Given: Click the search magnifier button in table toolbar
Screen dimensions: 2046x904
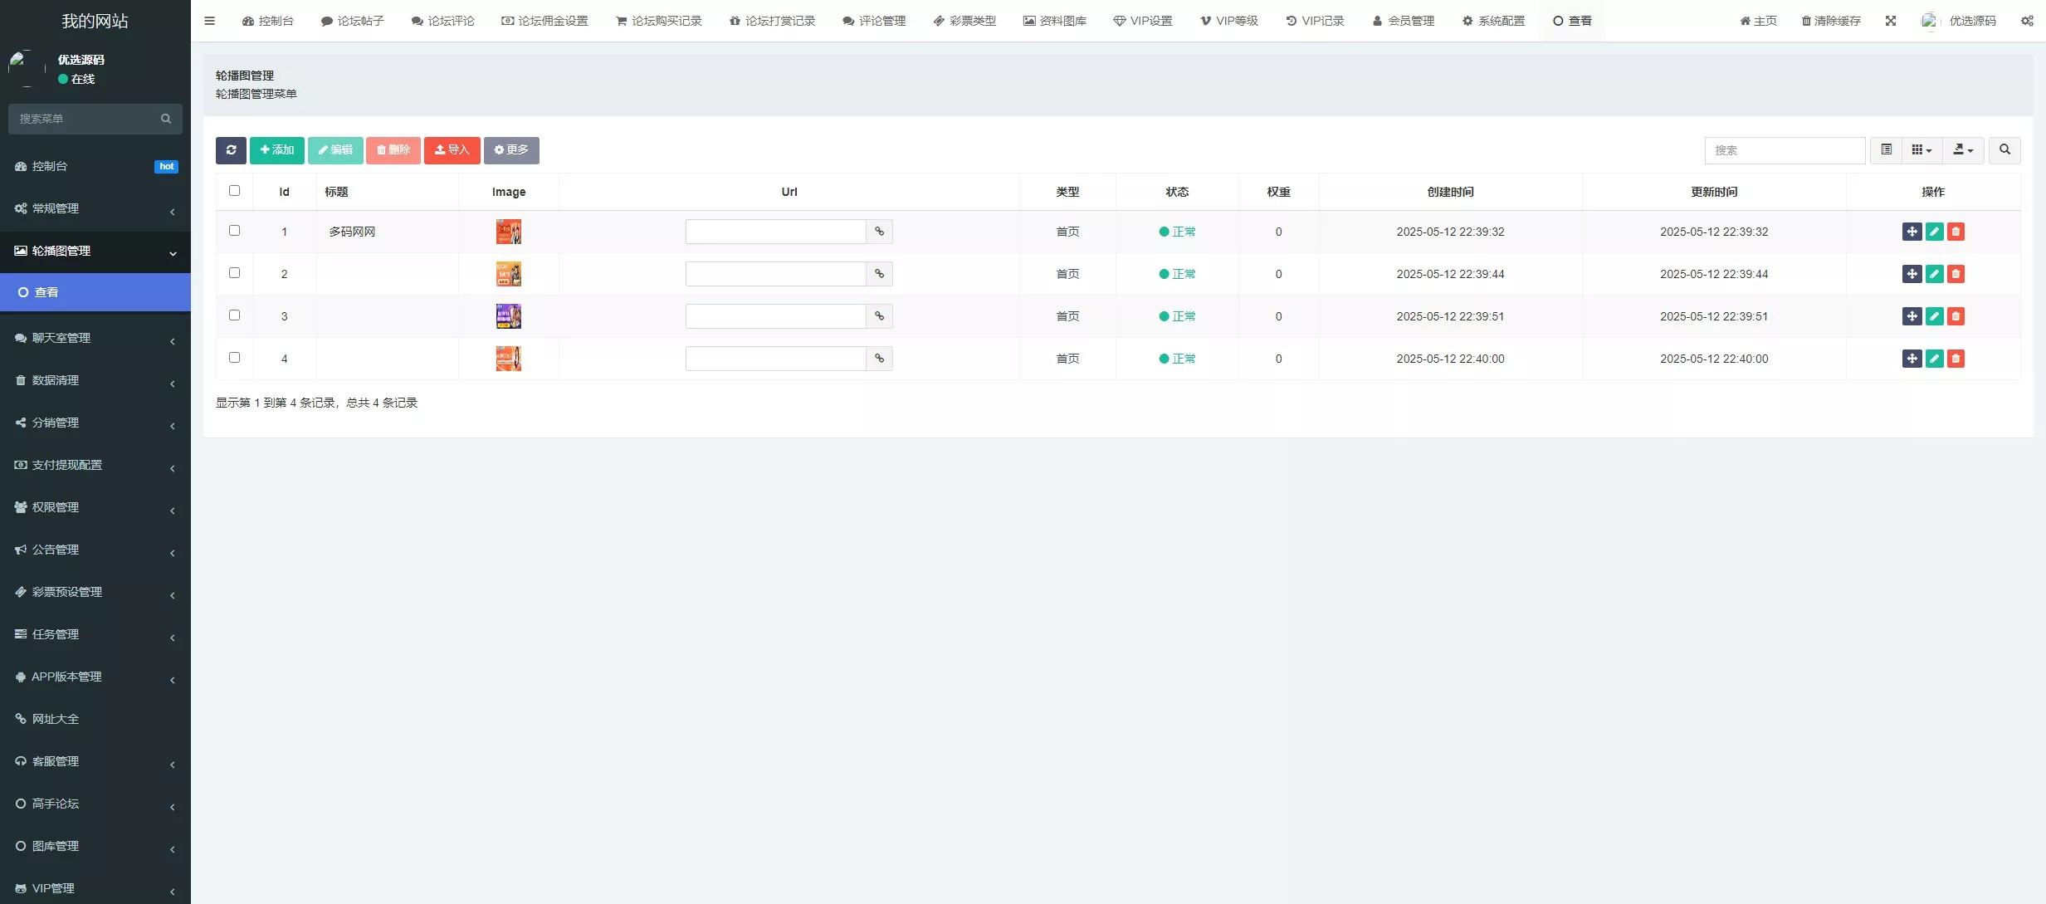Looking at the screenshot, I should click(2004, 150).
